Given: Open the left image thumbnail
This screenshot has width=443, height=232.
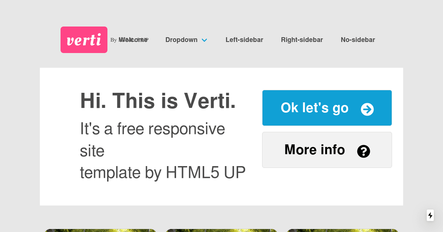Looking at the screenshot, I should [100, 230].
